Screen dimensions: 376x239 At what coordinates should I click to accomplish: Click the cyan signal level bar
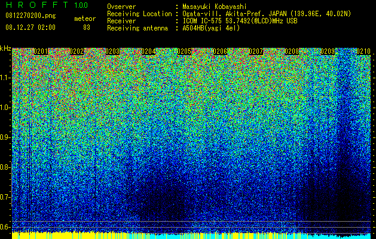pos(264,236)
